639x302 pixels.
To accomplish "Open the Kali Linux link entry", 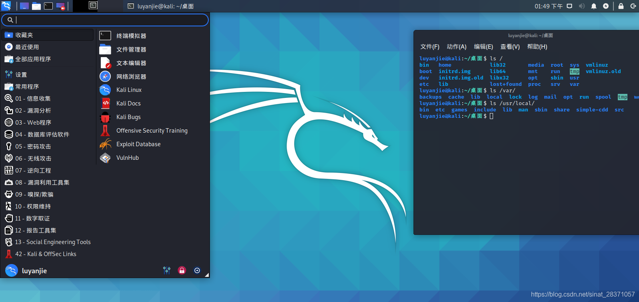I will 153,90.
